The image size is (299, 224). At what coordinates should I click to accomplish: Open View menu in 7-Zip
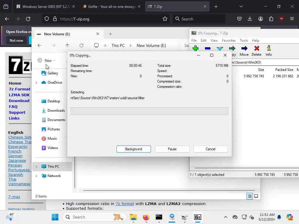tap(214, 40)
